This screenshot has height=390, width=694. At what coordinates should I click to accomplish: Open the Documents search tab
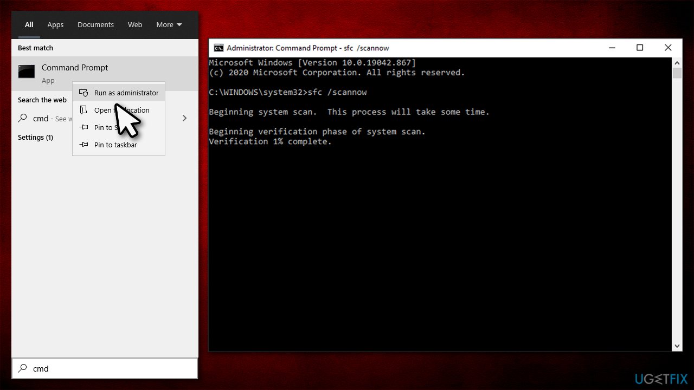95,24
